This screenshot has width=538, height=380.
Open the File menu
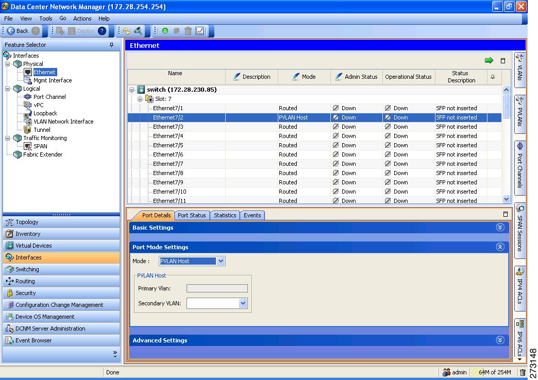8,19
